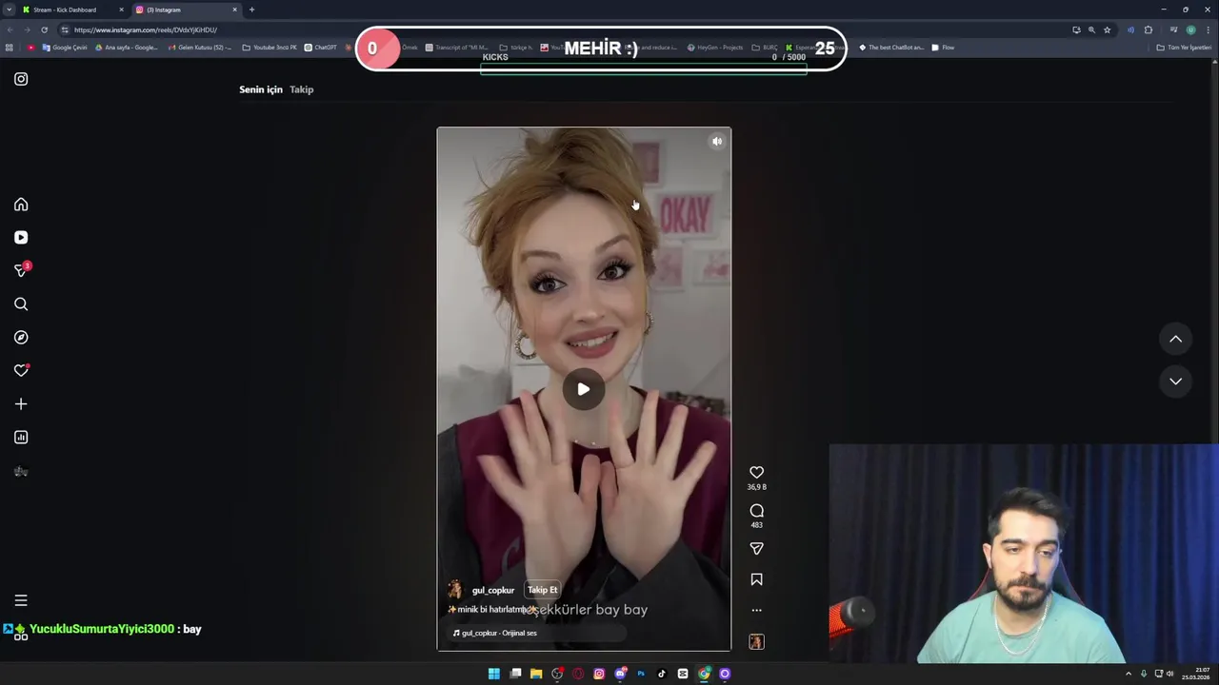Open the Google Çeviri bookmark
Viewport: 1219px width, 685px height.
click(x=65, y=48)
